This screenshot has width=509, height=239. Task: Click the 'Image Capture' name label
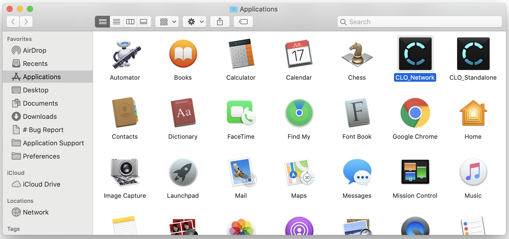(x=125, y=196)
